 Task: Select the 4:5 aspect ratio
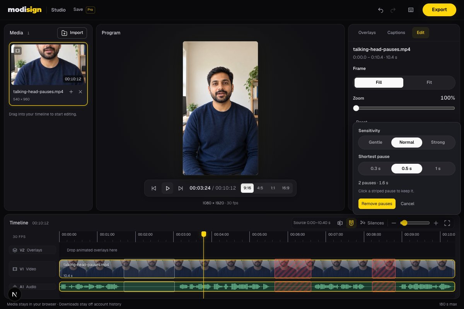tap(260, 188)
